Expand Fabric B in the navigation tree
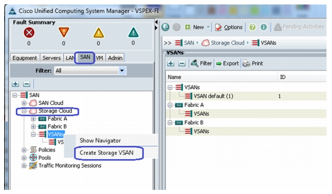This screenshot has width=332, height=194. (x=33, y=127)
